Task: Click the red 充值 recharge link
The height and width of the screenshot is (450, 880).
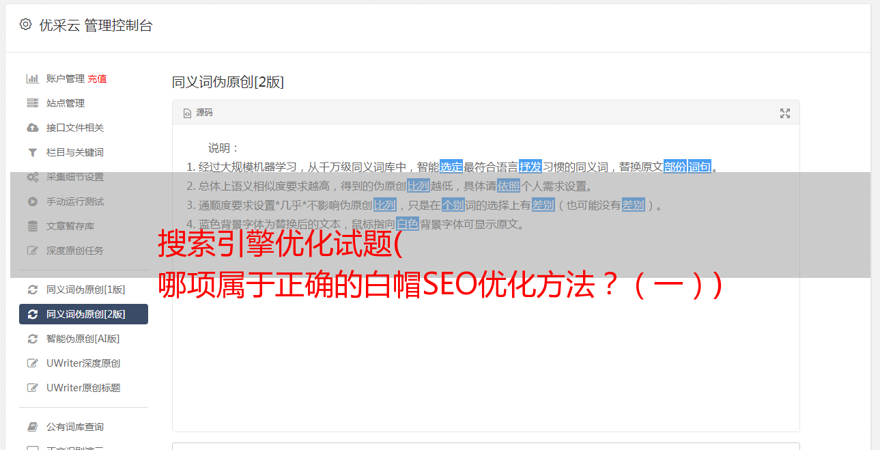Action: point(97,79)
